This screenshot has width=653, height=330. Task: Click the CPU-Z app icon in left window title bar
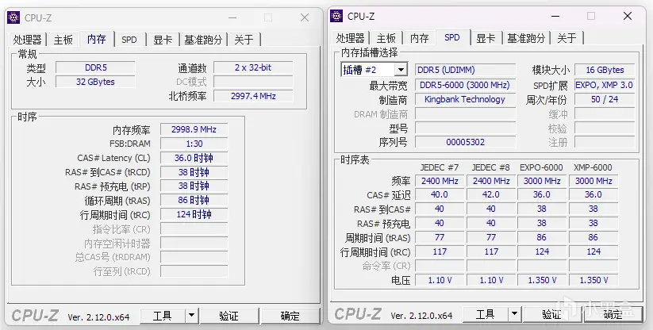point(13,17)
